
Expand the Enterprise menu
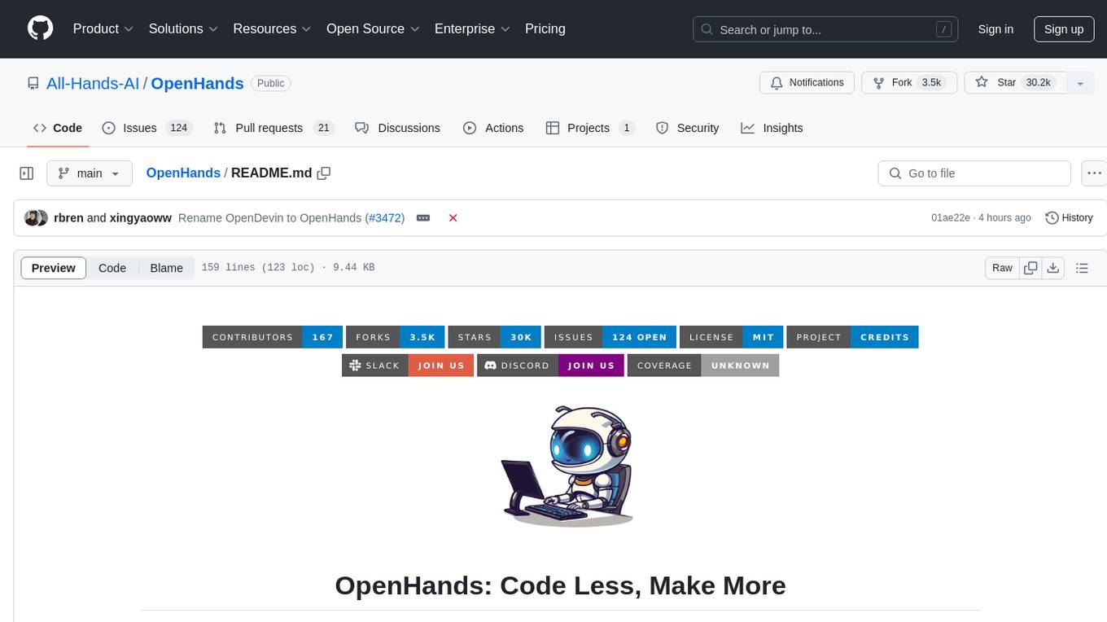(472, 28)
